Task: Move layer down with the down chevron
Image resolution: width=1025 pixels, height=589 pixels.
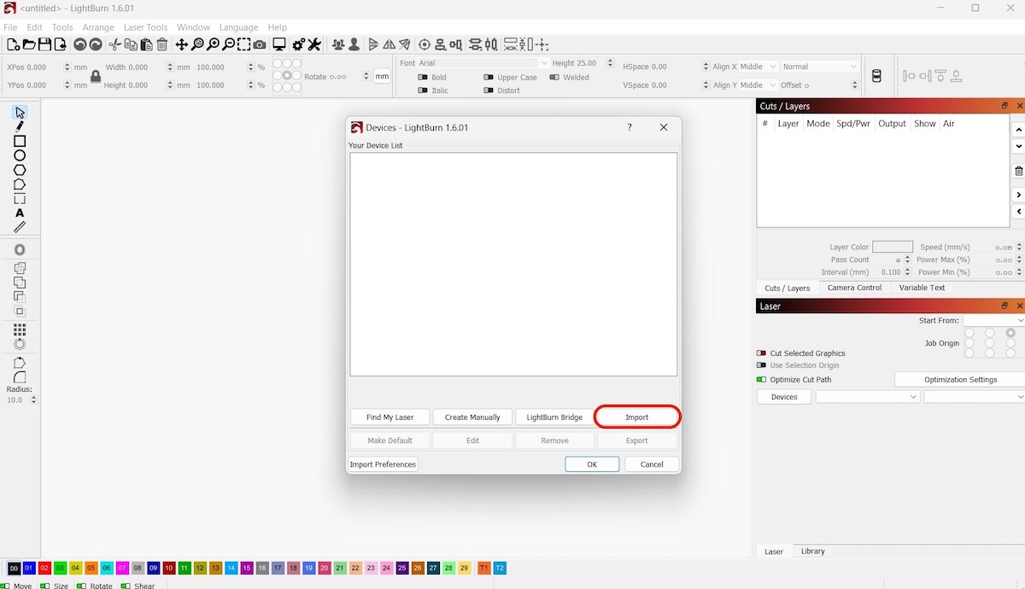Action: coord(1018,147)
